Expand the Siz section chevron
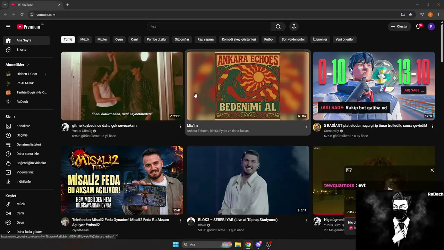The image size is (444, 250). (x=14, y=117)
